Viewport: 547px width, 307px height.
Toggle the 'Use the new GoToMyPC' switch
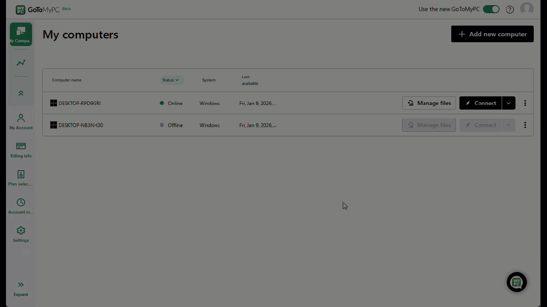click(491, 9)
